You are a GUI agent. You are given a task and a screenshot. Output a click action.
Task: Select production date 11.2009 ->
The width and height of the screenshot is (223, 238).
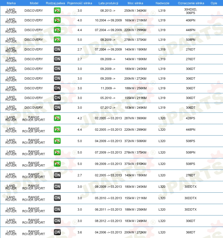click(x=108, y=88)
